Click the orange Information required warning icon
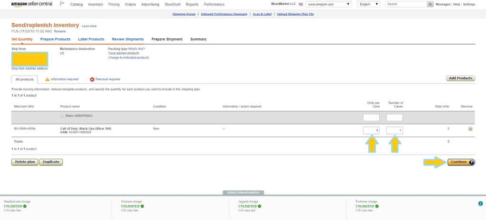Viewport: 486px width, 220px height. pyautogui.click(x=47, y=79)
